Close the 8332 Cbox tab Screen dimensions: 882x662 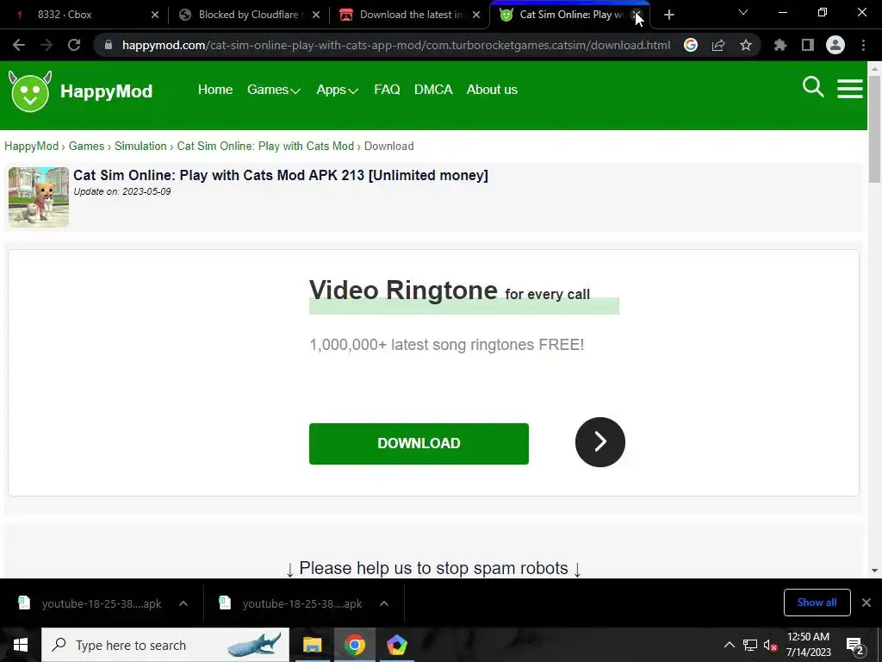click(x=155, y=16)
